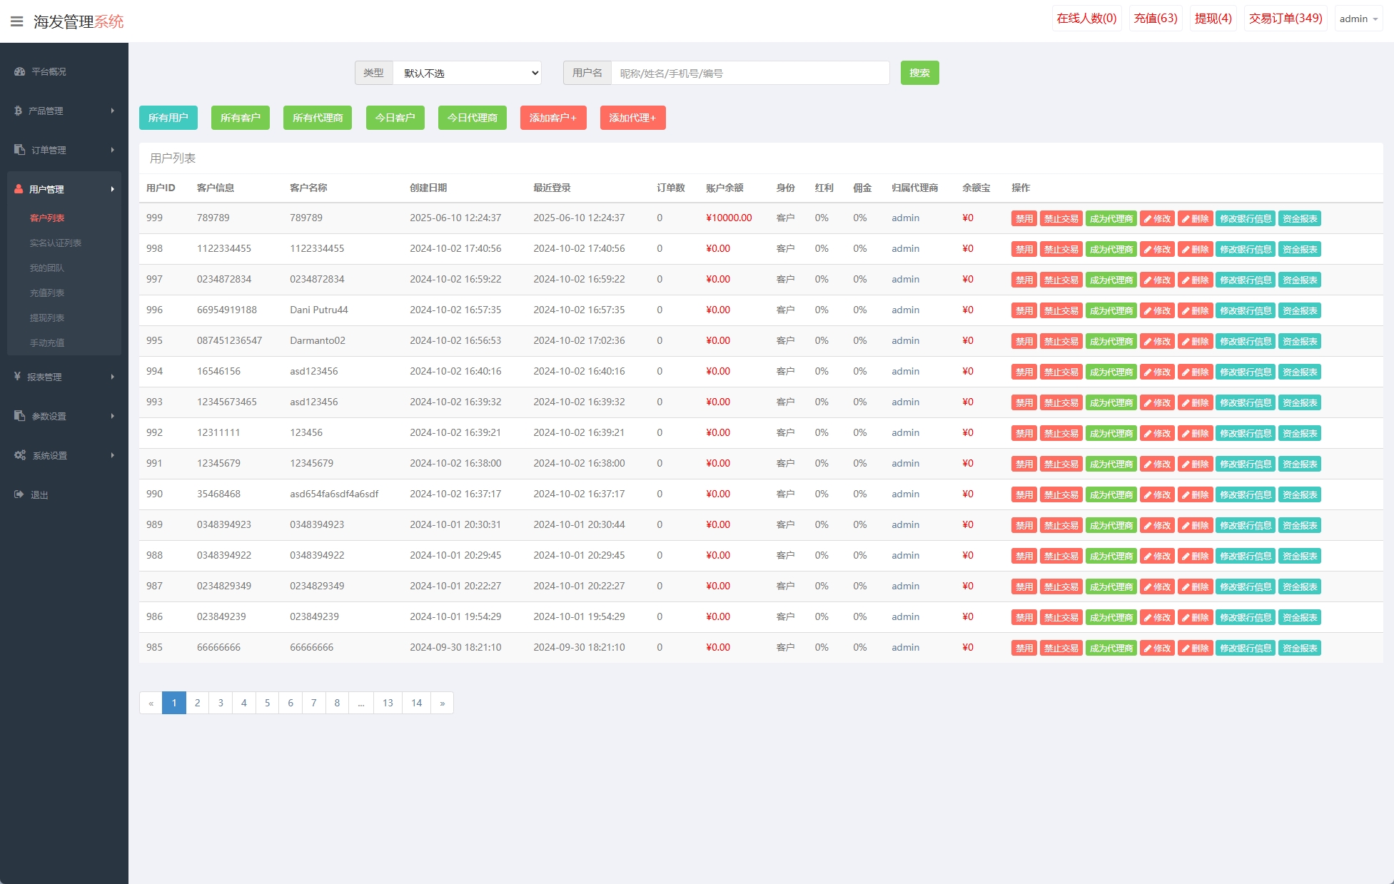Open the admin account dropdown
Screen dimensions: 1394x884
(1358, 19)
